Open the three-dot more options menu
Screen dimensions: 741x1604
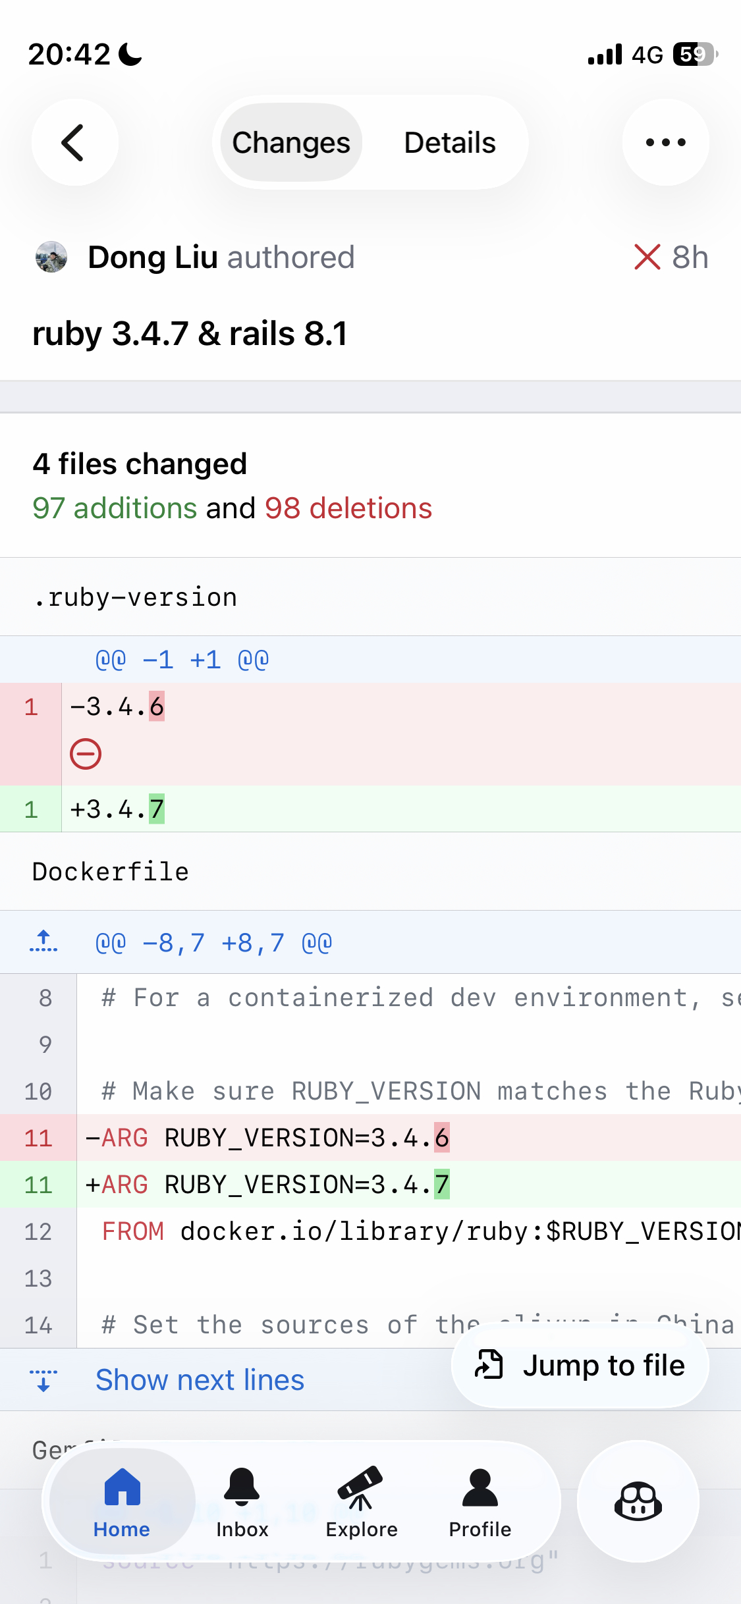(665, 142)
